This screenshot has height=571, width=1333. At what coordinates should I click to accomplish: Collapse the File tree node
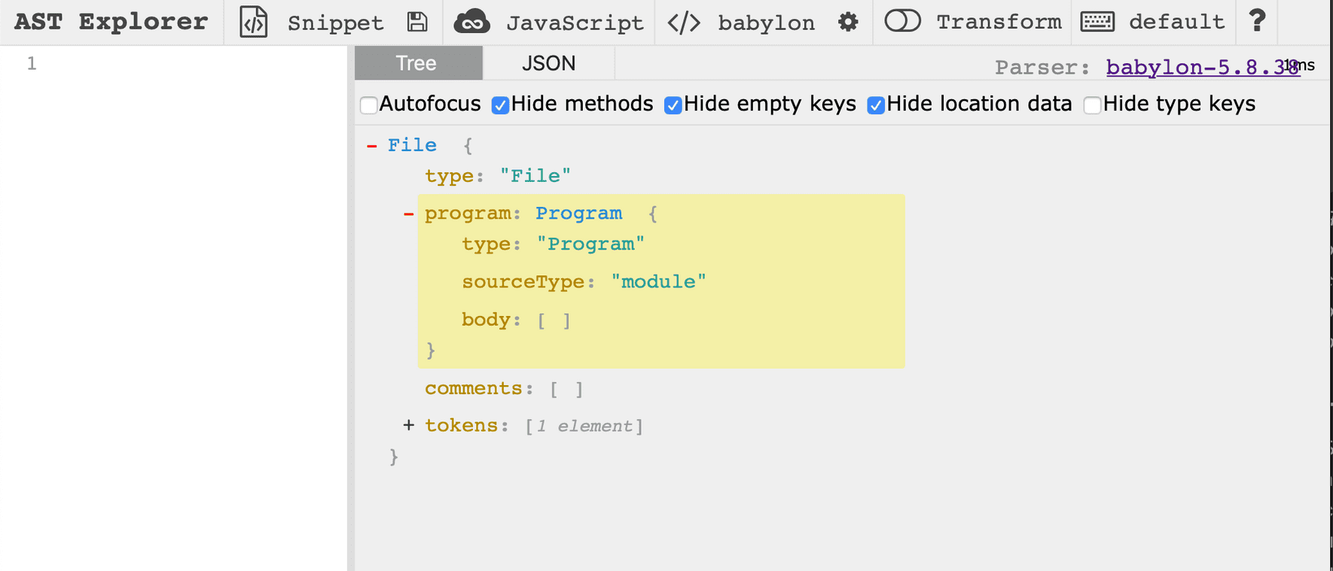pos(371,146)
